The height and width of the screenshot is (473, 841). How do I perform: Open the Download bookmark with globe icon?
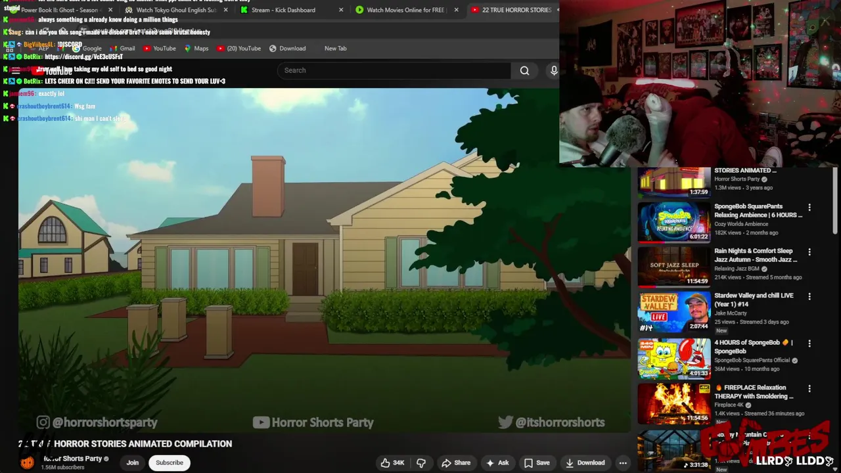tap(287, 48)
